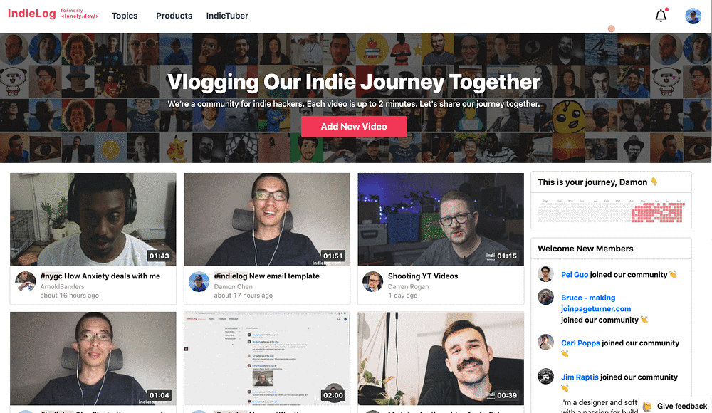Click the journey activity heatmap
The image size is (712, 413).
611,211
